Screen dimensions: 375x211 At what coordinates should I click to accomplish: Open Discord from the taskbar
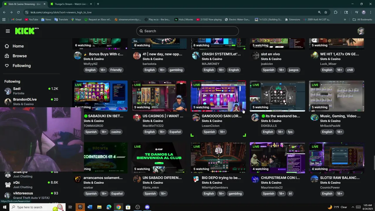click(147, 207)
